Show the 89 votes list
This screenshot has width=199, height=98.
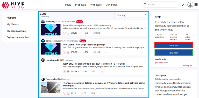click(x=85, y=72)
